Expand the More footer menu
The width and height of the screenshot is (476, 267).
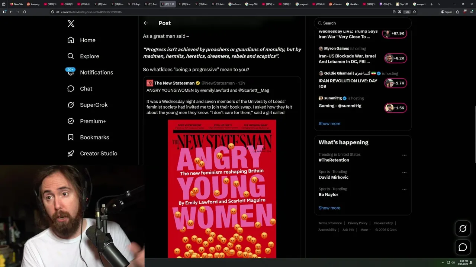tap(365, 230)
